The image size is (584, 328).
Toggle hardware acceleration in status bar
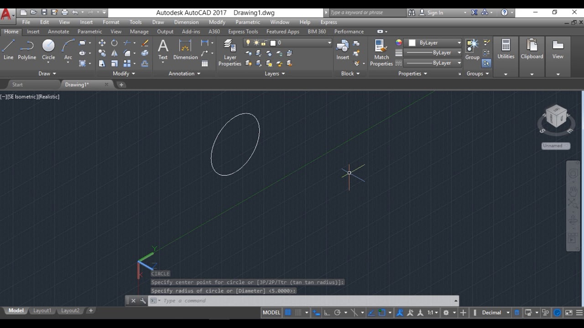[x=558, y=313]
